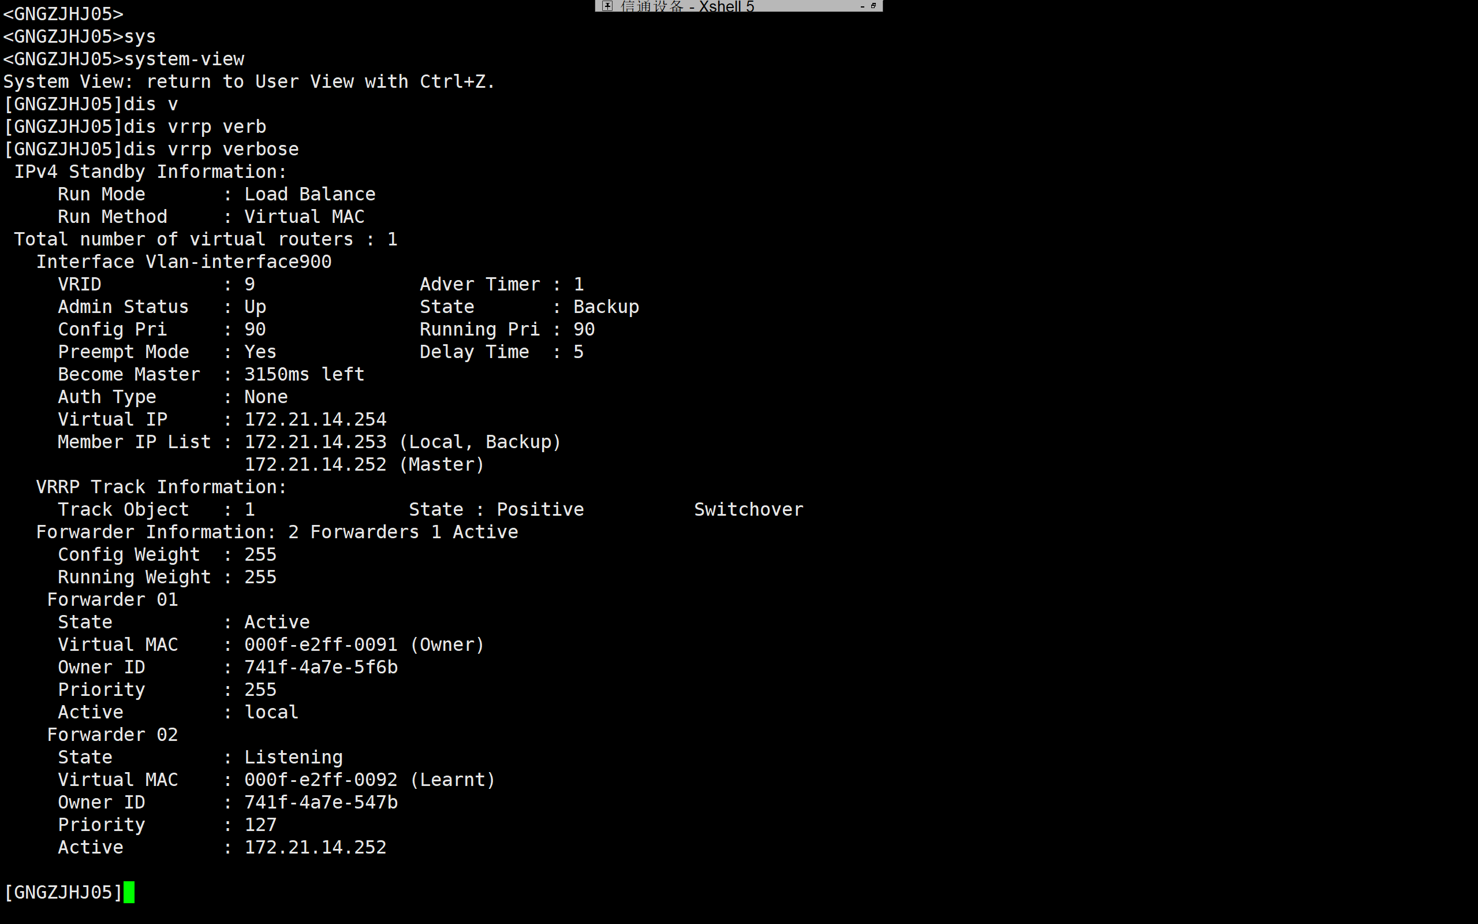Click the 'dis vrrp verbose' command text
Screen dimensions: 1478x924
point(211,149)
